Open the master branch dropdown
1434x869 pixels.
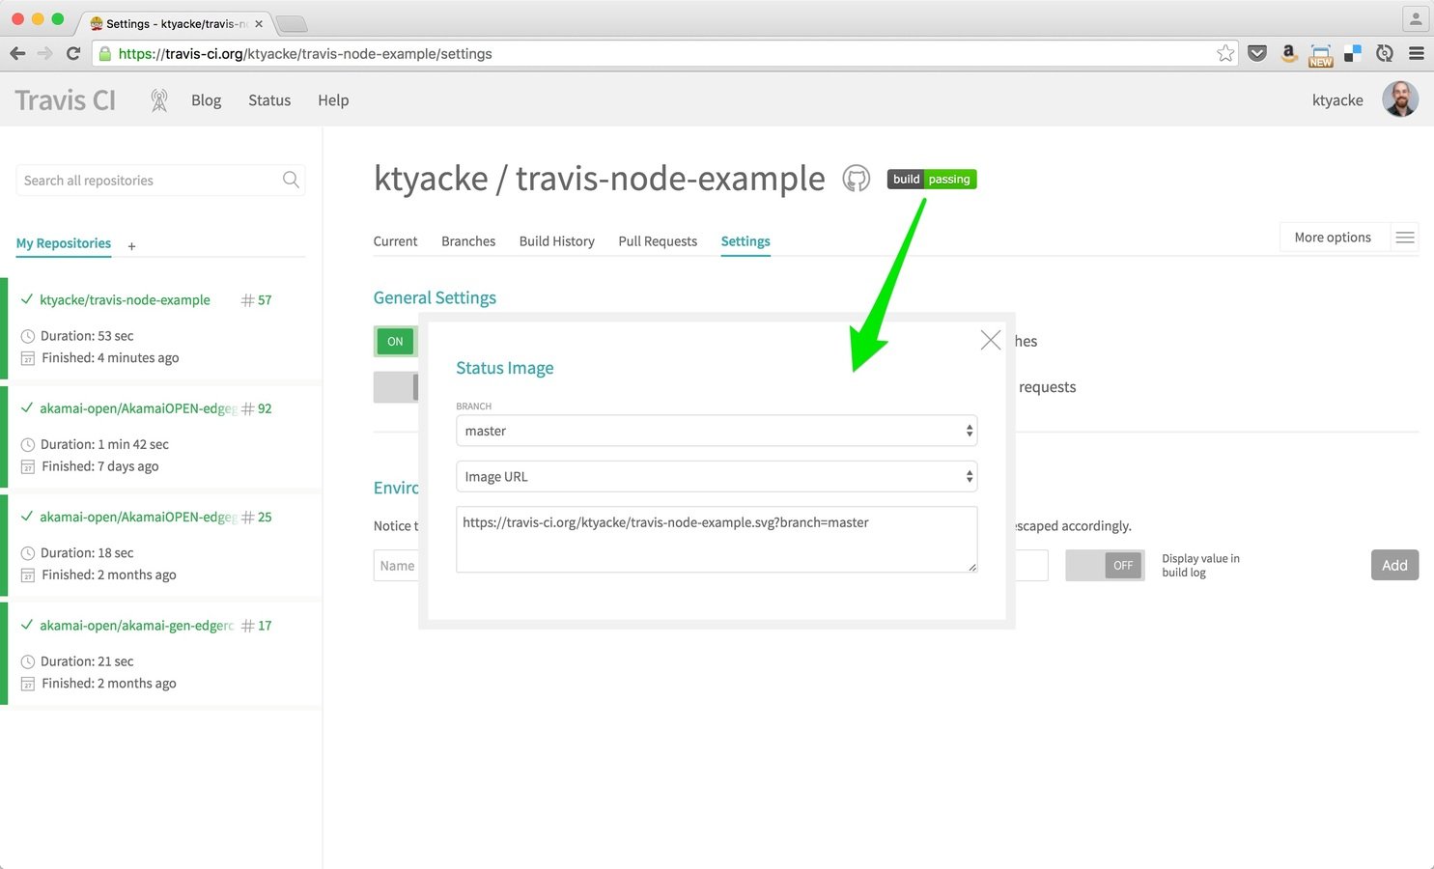coord(717,431)
